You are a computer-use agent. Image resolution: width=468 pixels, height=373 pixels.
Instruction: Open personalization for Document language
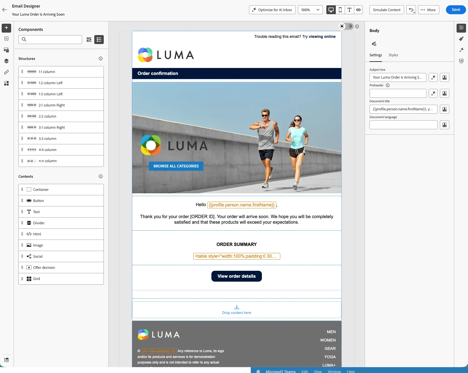[445, 125]
